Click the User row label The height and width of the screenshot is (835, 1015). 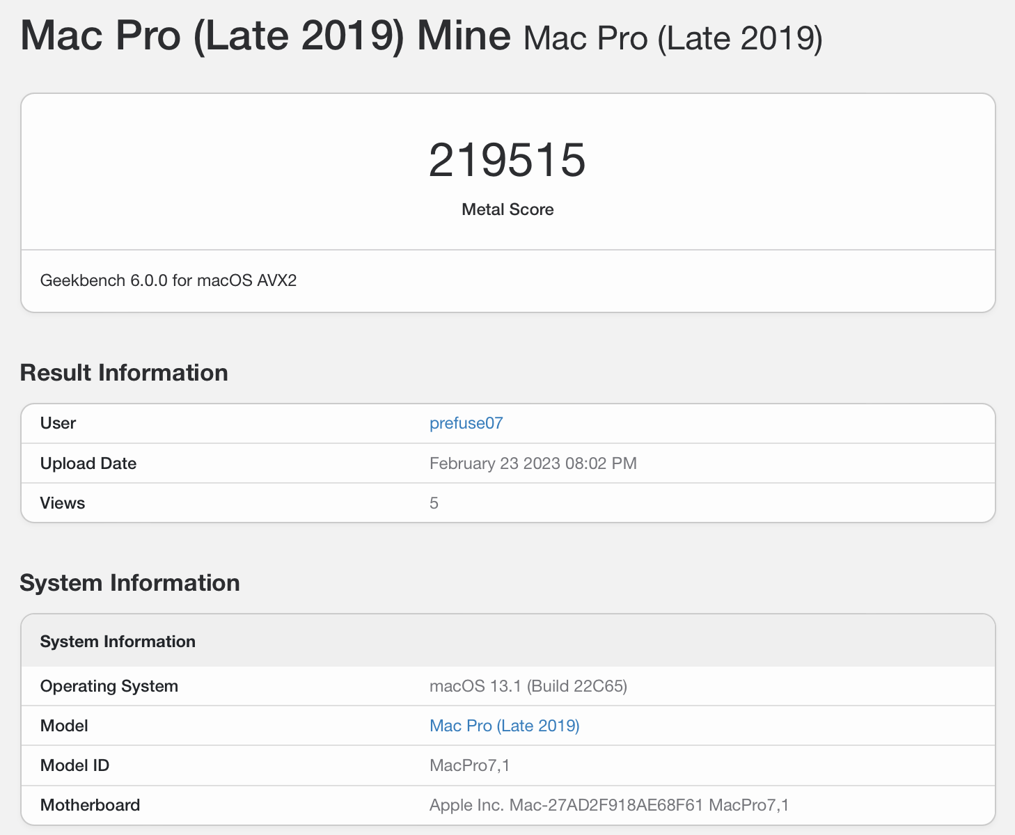pyautogui.click(x=58, y=423)
